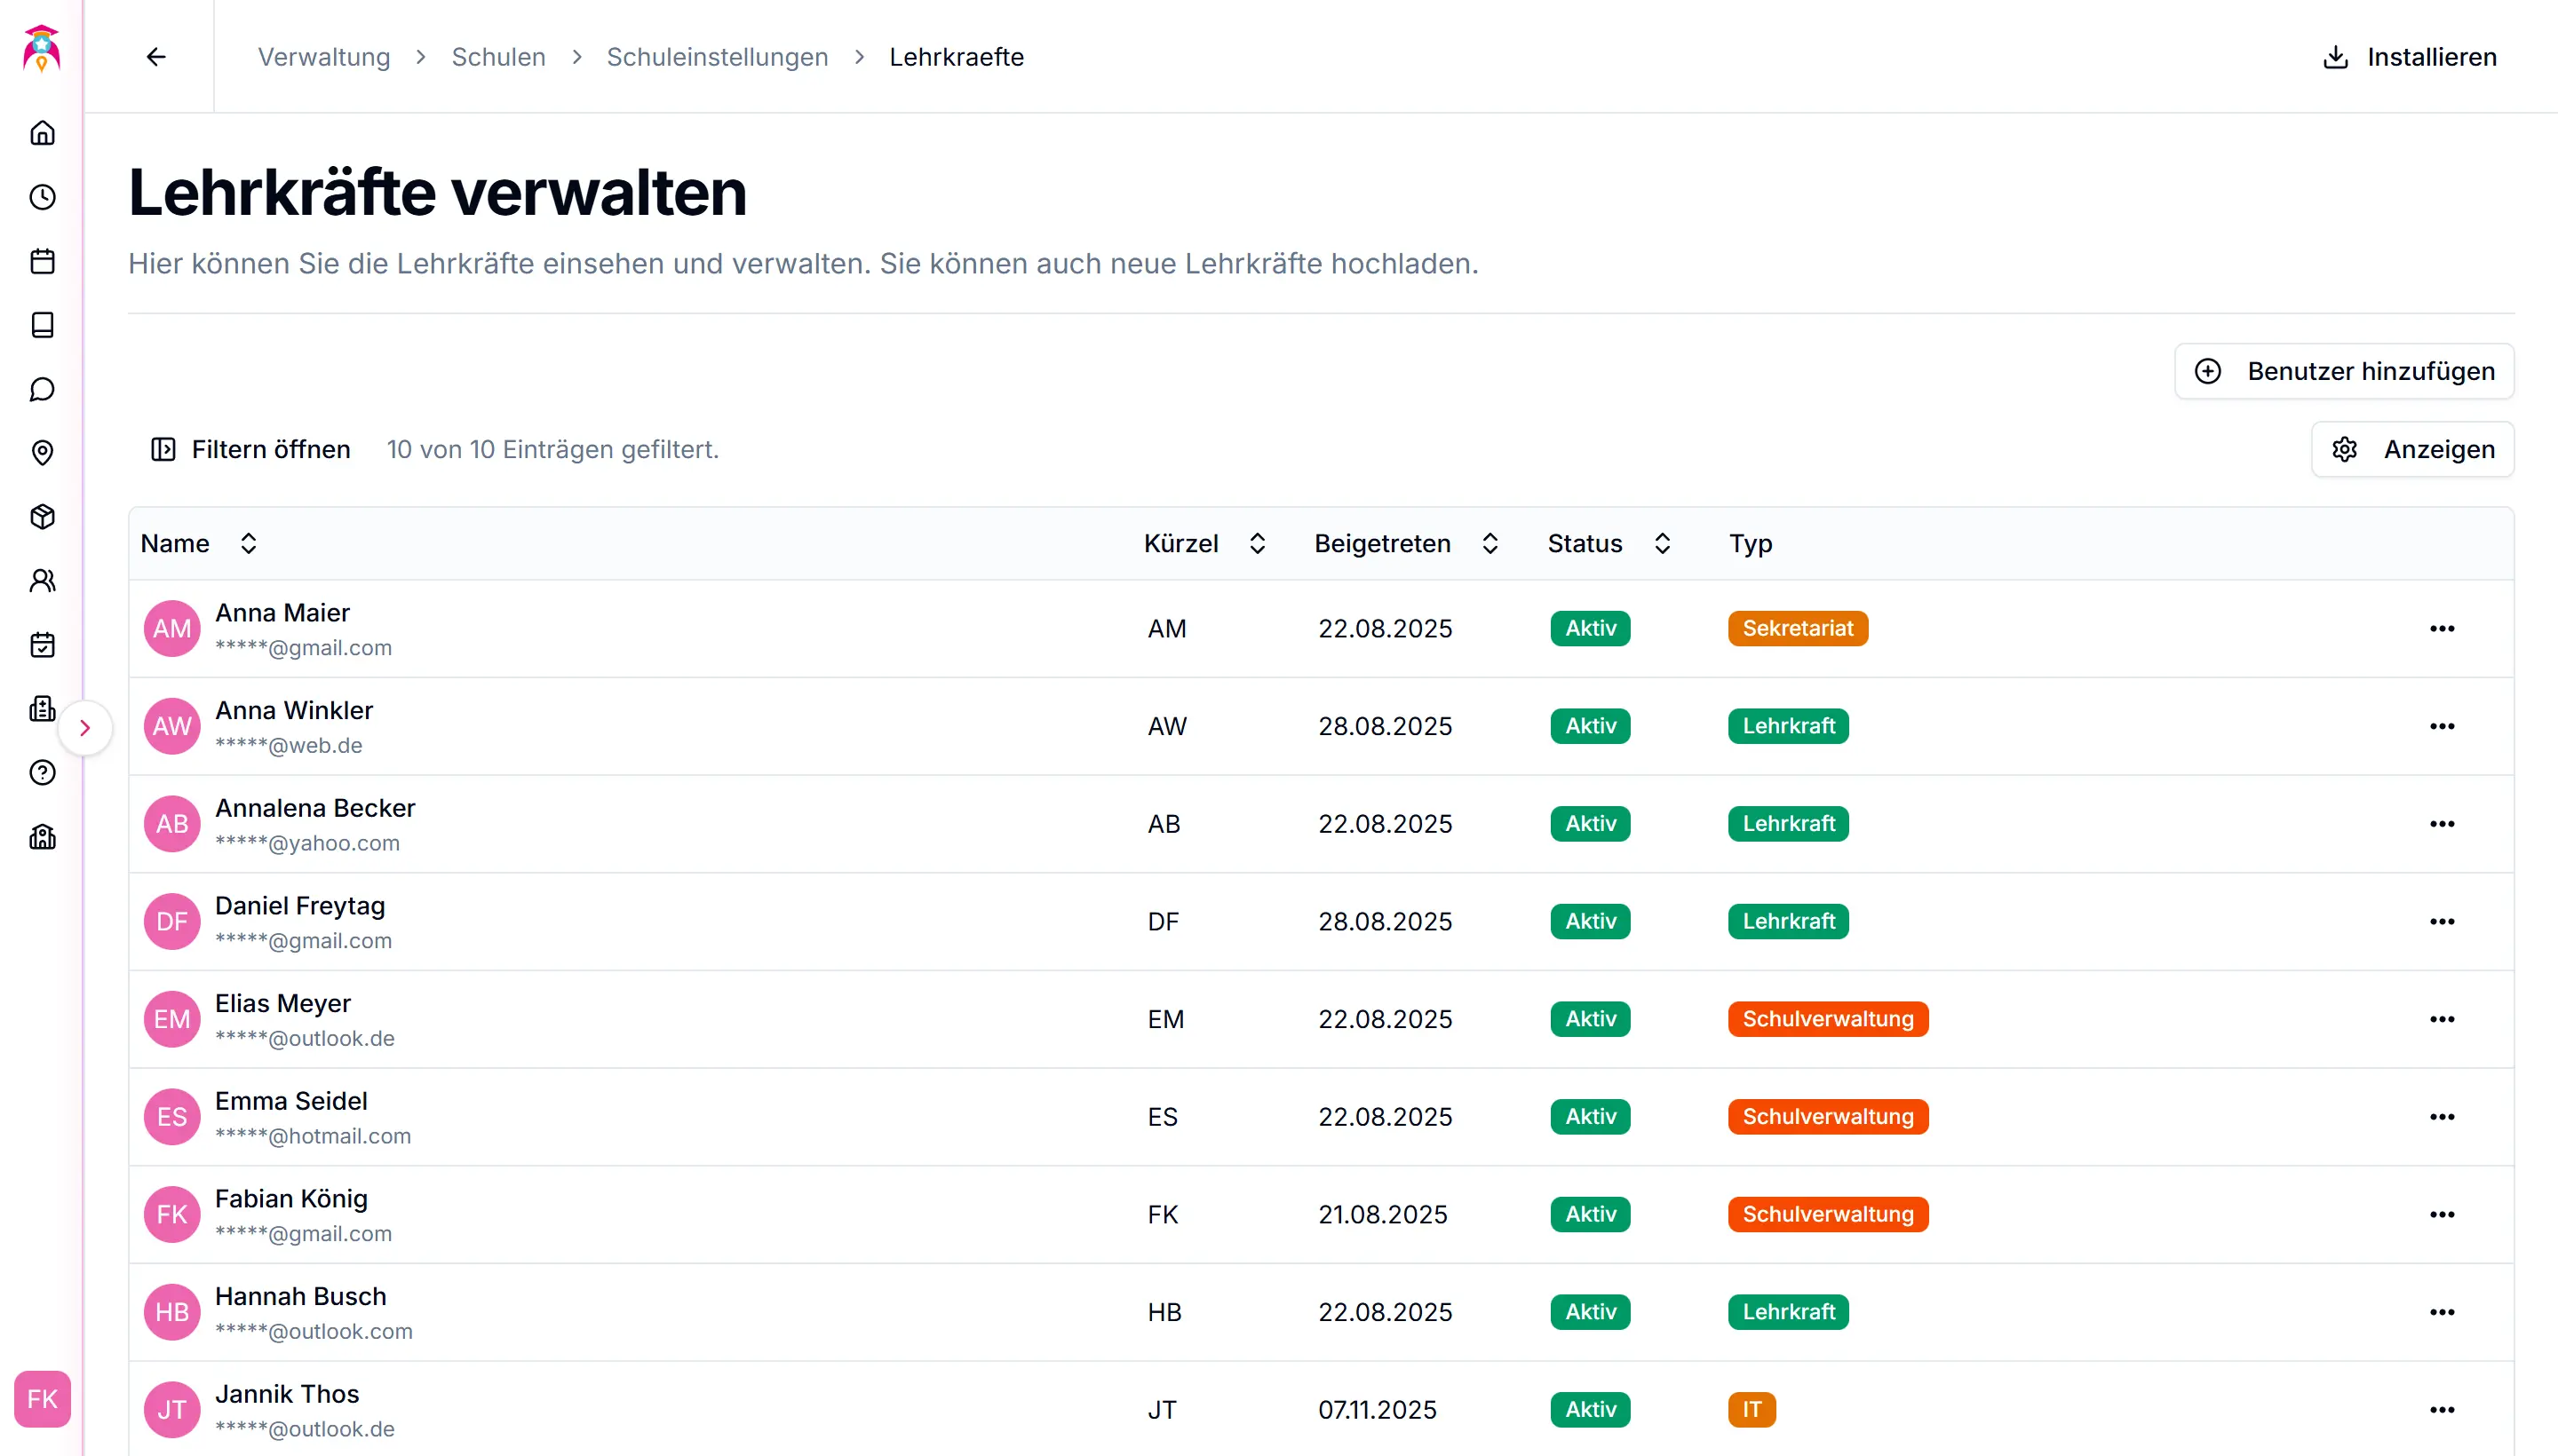The width and height of the screenshot is (2558, 1456).
Task: Open the calendar icon in sidebar
Action: [42, 261]
